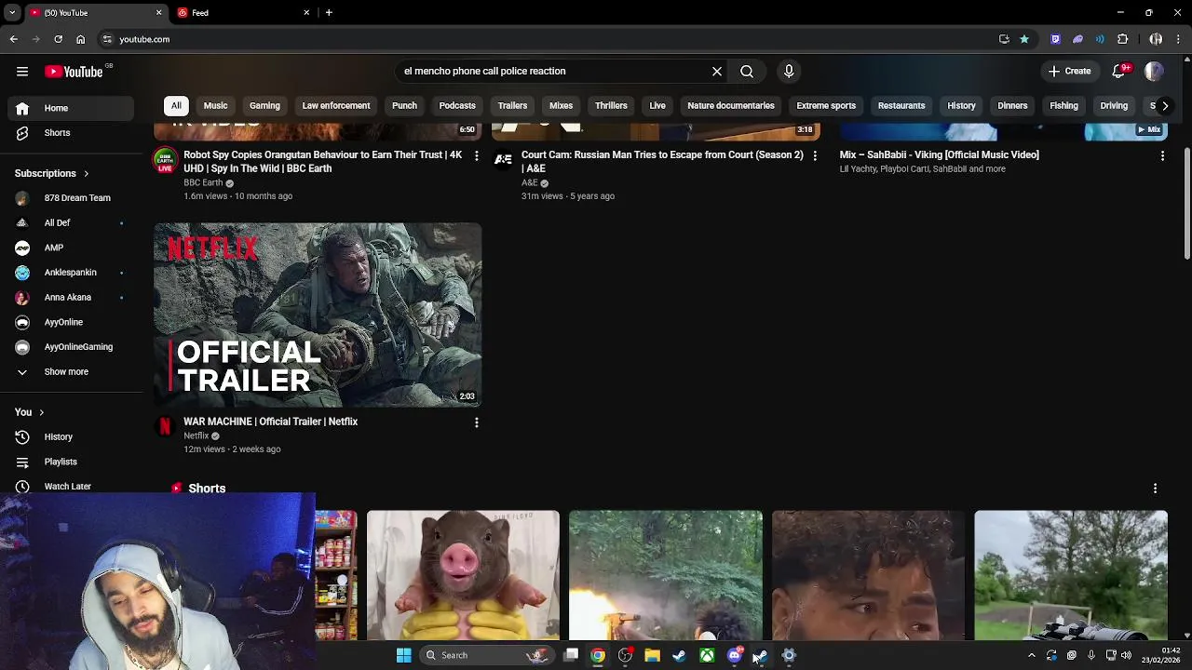The width and height of the screenshot is (1192, 670).
Task: Click the Create button
Action: [1069, 72]
